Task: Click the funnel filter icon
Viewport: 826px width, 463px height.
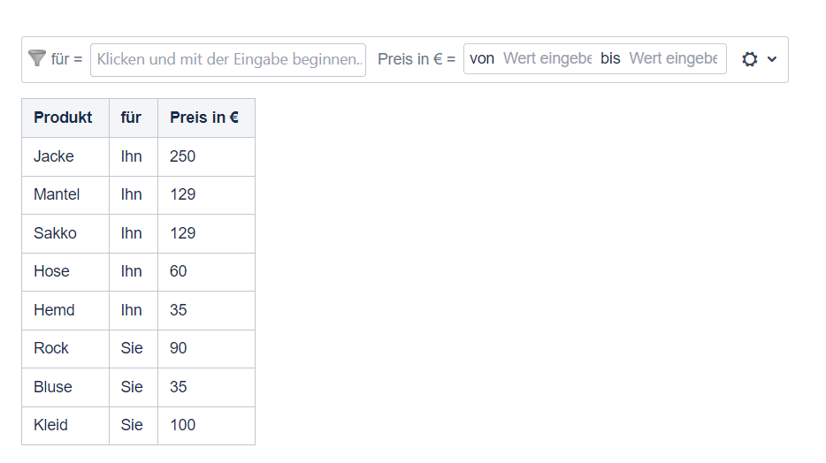Action: click(36, 58)
